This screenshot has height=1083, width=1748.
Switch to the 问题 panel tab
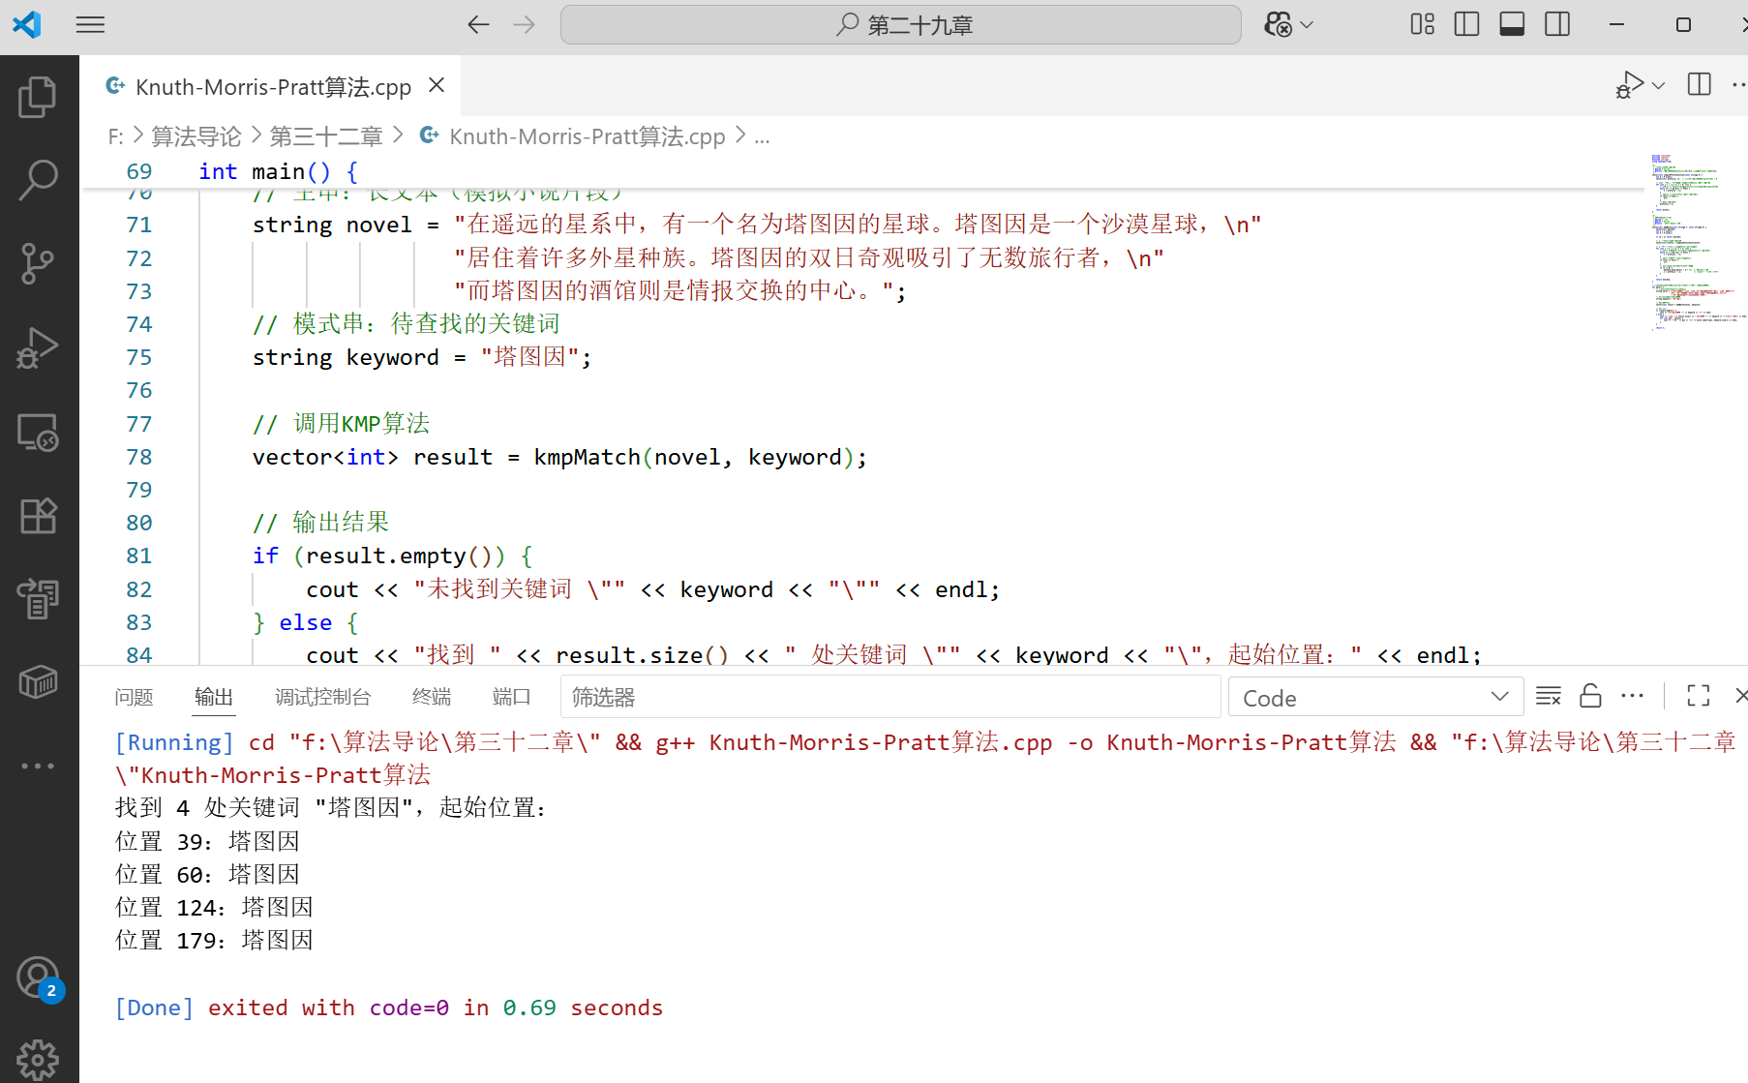[134, 697]
